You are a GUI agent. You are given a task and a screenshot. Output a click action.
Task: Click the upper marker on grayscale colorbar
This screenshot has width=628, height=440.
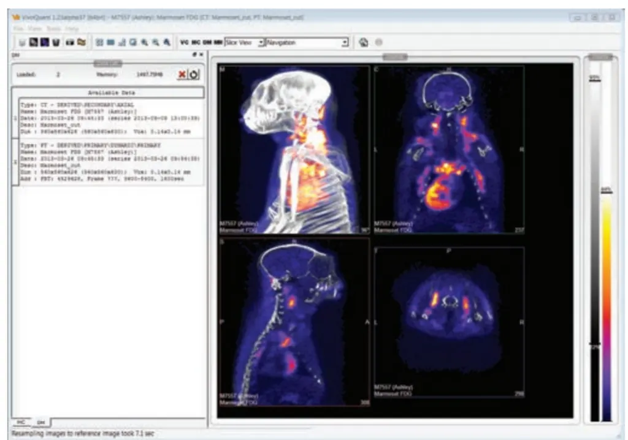595,78
